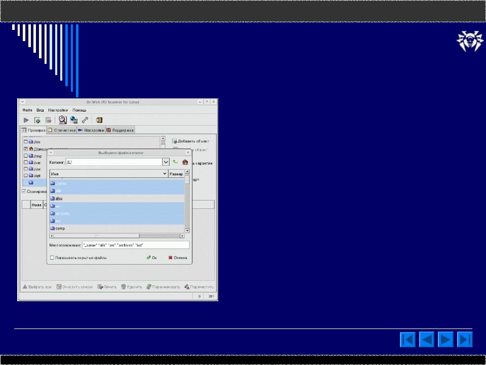Open settings via the wrench toolbar icon
486x365 pixels.
[x=85, y=120]
